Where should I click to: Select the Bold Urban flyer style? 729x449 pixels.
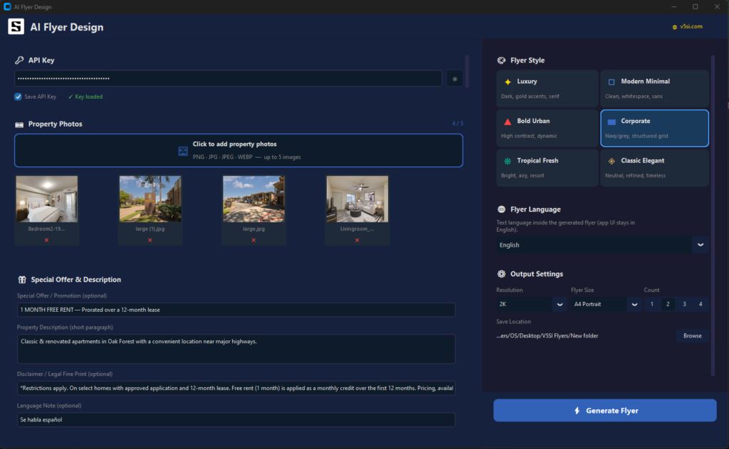(547, 128)
